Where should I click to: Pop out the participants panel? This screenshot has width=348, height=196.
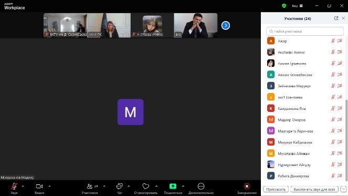(336, 18)
